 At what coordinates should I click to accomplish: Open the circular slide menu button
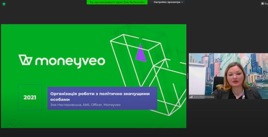point(14,123)
